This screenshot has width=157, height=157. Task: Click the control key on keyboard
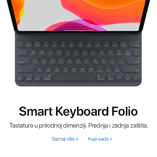(x=29, y=77)
